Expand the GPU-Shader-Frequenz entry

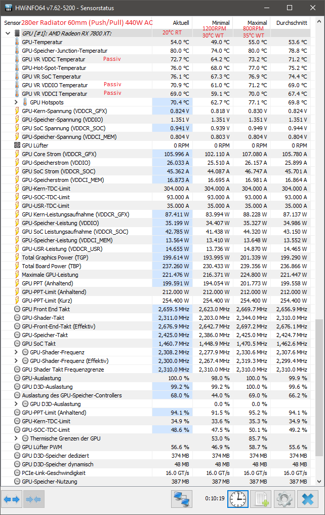click(x=16, y=352)
